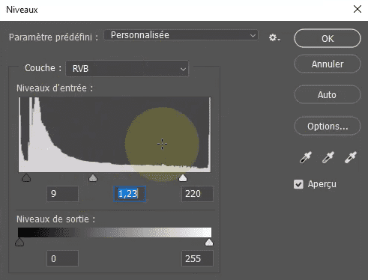
Task: Click the input midtones gray slider triangle
Action: point(93,178)
